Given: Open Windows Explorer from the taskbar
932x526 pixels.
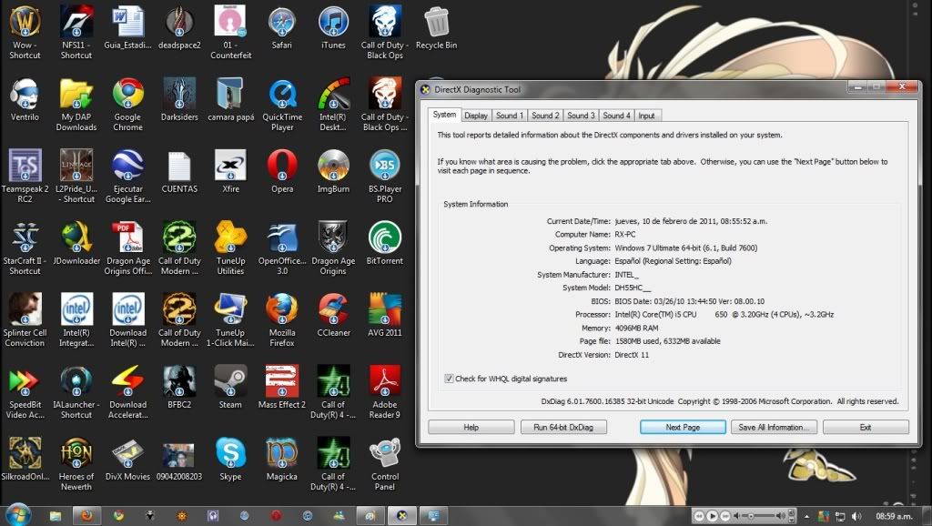Looking at the screenshot, I should (56, 516).
